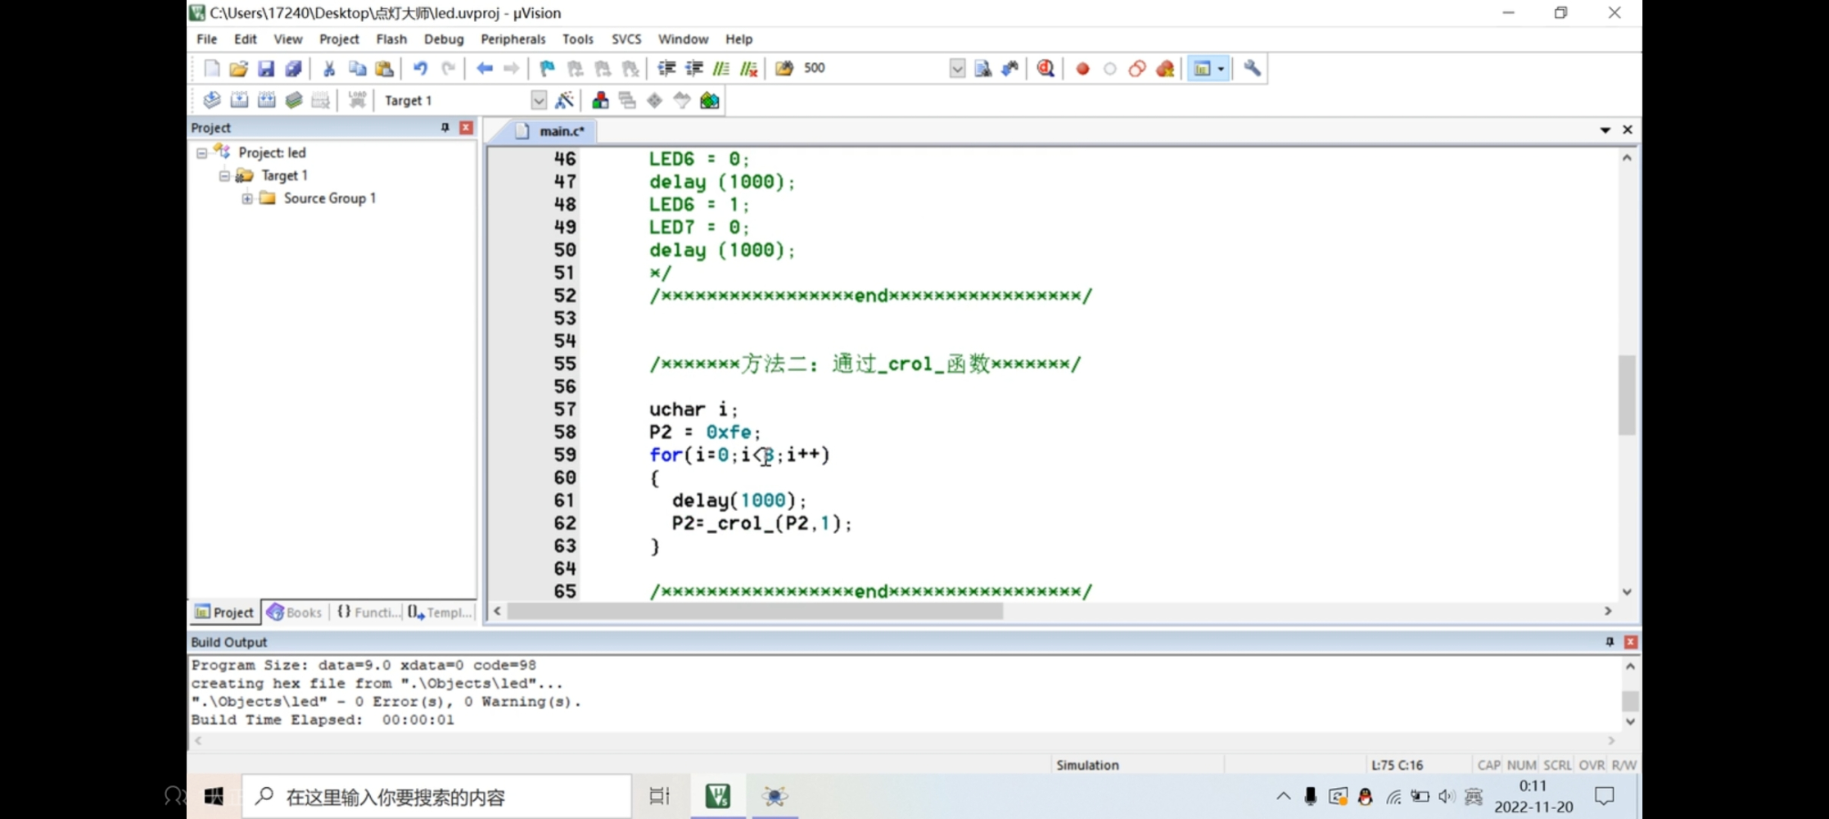The height and width of the screenshot is (819, 1829).
Task: Insert a bookmark with the blue flag icon
Action: coord(548,68)
